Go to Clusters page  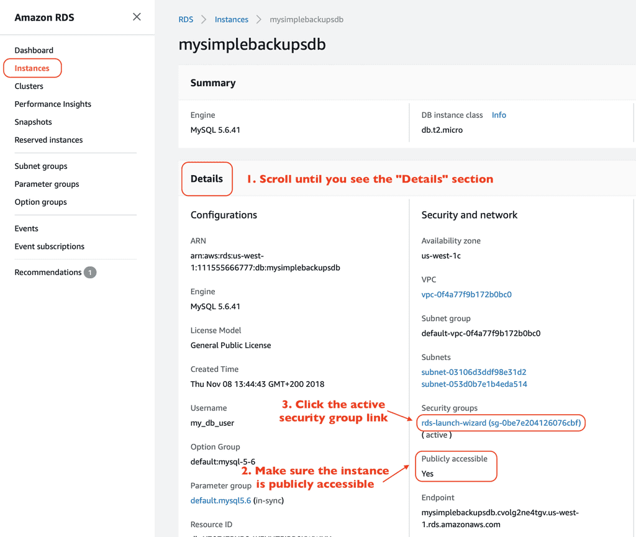click(x=29, y=86)
